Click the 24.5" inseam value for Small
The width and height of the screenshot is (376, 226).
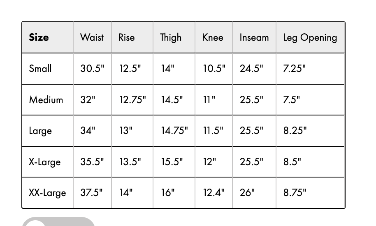pyautogui.click(x=251, y=69)
